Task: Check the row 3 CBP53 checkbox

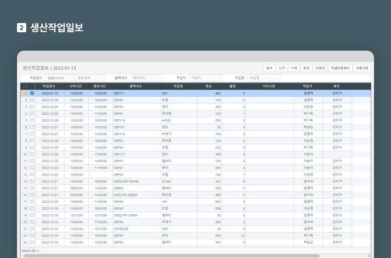Action: (x=32, y=106)
